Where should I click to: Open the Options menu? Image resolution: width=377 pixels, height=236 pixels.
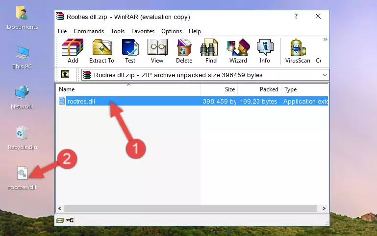click(172, 31)
